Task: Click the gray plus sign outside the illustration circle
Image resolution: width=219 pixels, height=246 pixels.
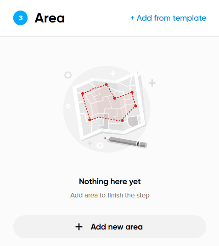Action: (152, 83)
